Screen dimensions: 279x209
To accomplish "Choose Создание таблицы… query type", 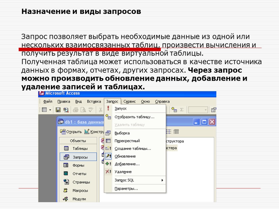I will point(135,149).
